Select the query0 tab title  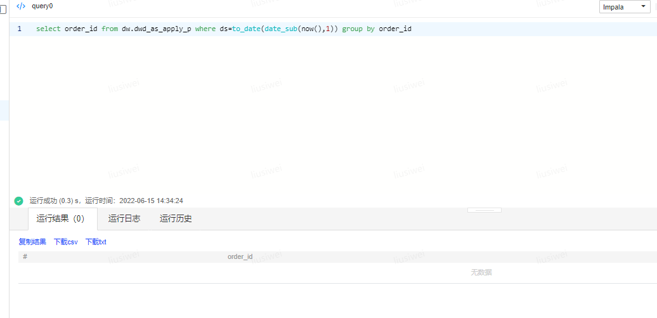pos(42,6)
